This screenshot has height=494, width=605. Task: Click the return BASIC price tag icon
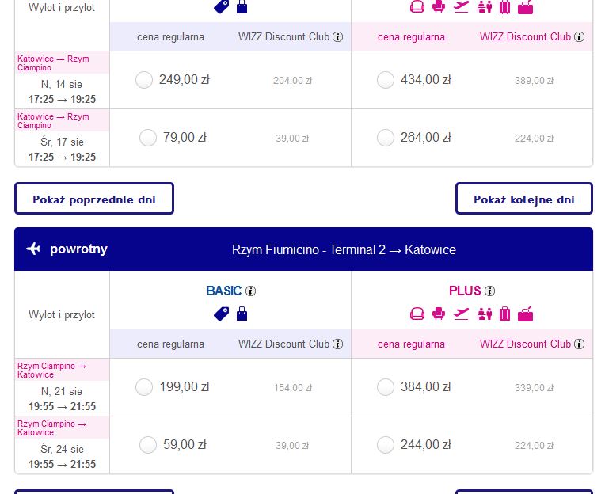(222, 314)
